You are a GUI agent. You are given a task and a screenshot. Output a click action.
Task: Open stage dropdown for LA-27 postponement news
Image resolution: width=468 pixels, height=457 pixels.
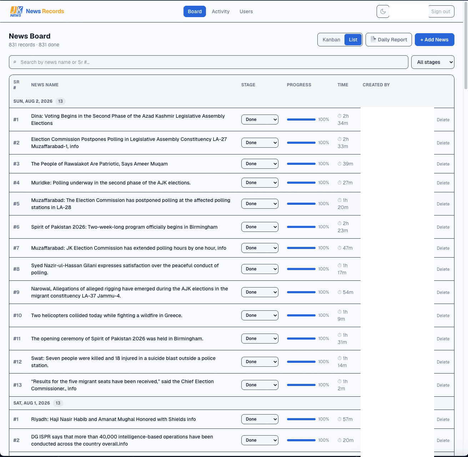pyautogui.click(x=260, y=143)
